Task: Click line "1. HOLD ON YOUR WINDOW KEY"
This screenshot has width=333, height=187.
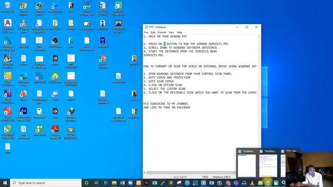Action: click(x=165, y=36)
